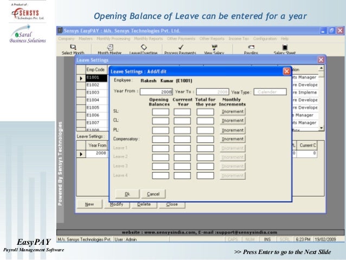Click the User : Admin status bar entry
The height and width of the screenshot is (260, 346).
pyautogui.click(x=141, y=239)
